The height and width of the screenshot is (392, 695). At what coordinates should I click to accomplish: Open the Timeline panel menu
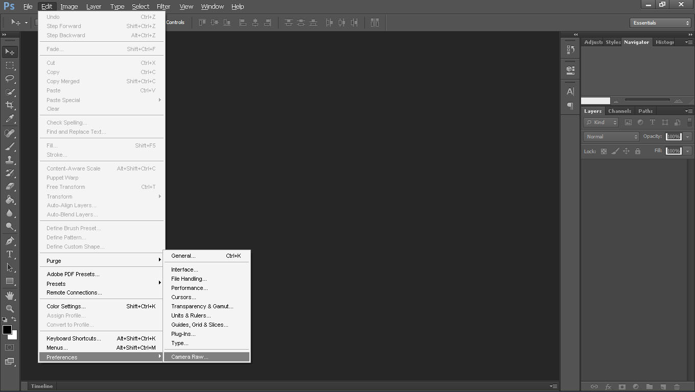coord(553,386)
